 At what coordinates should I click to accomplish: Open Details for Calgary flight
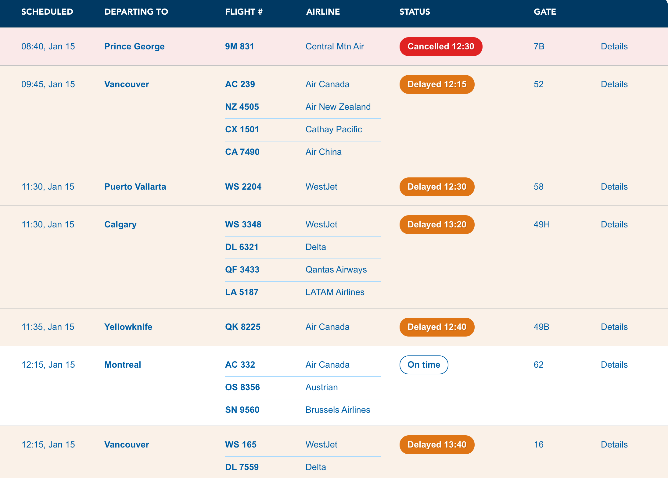pyautogui.click(x=614, y=224)
